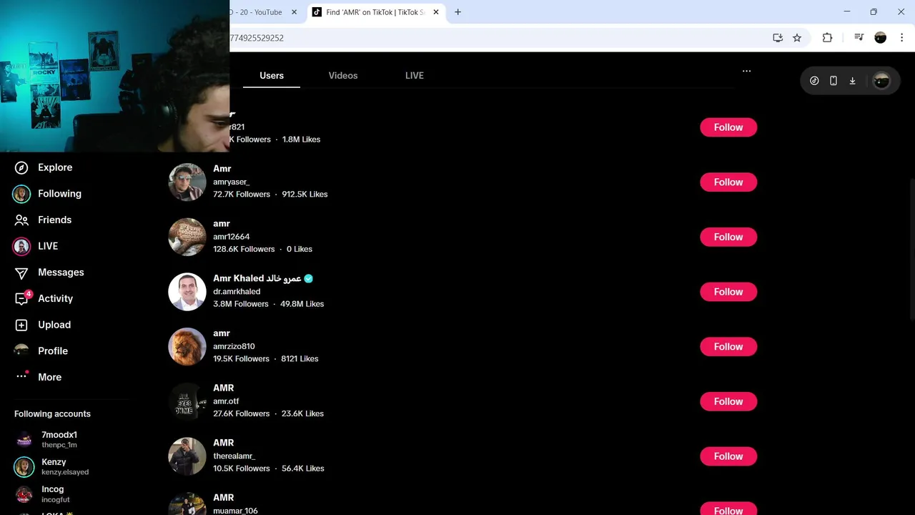Open the Chrome three-dot menu
This screenshot has width=915, height=515.
click(902, 38)
